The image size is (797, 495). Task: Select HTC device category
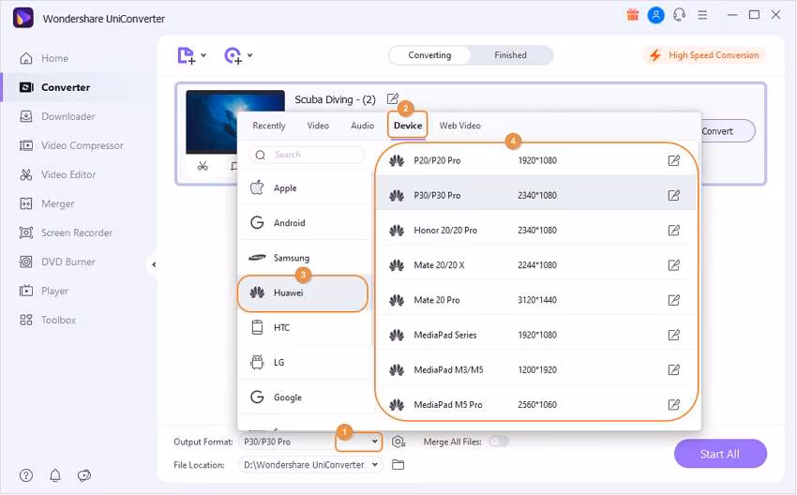pyautogui.click(x=305, y=327)
